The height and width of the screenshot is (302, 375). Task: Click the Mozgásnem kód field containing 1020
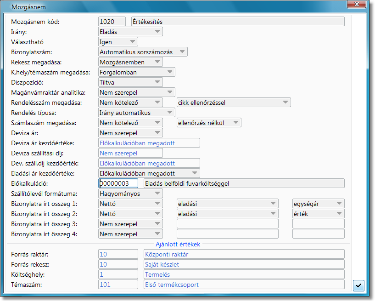pyautogui.click(x=112, y=22)
